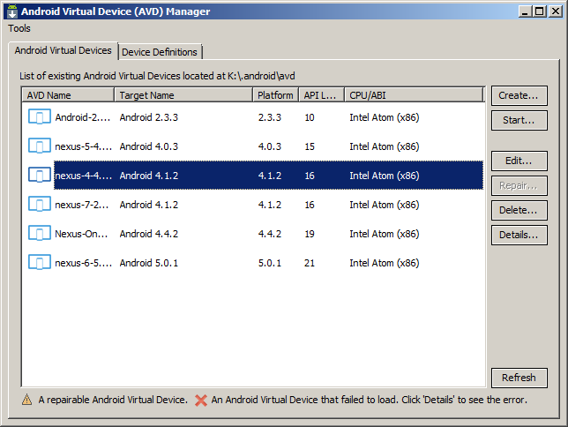Click the device icon for nexus-6-5 AVD

(40, 262)
